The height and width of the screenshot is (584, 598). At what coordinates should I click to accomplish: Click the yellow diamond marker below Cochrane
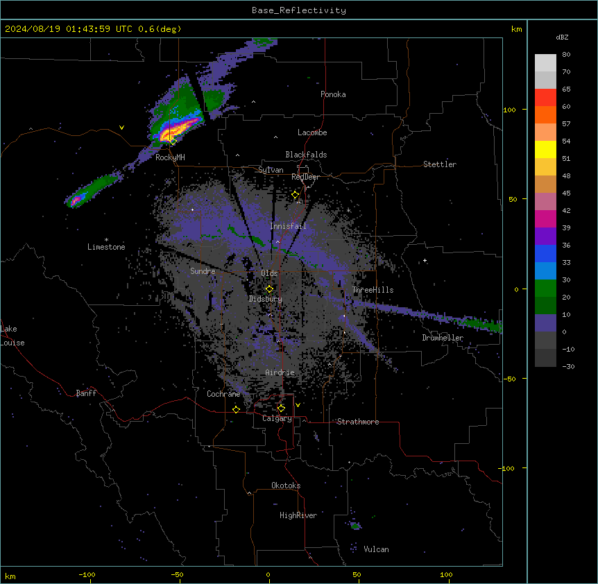click(236, 409)
